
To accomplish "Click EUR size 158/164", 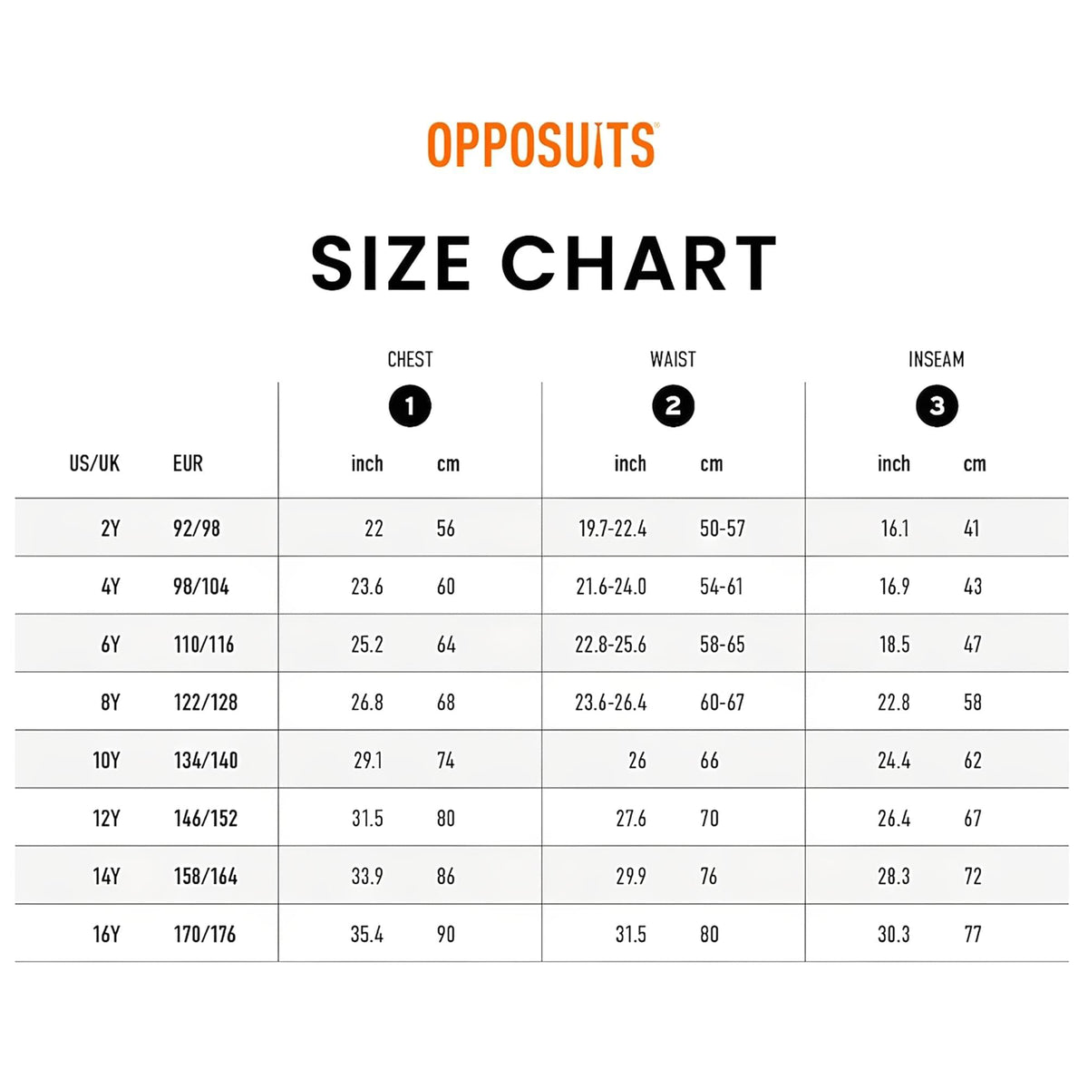I will pyautogui.click(x=206, y=877).
